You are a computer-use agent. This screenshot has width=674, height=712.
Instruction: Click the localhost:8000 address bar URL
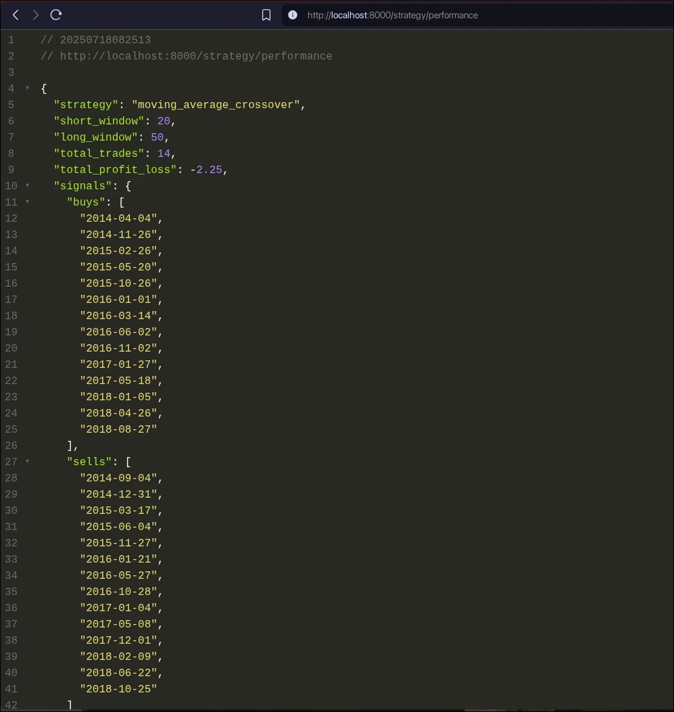pos(393,15)
